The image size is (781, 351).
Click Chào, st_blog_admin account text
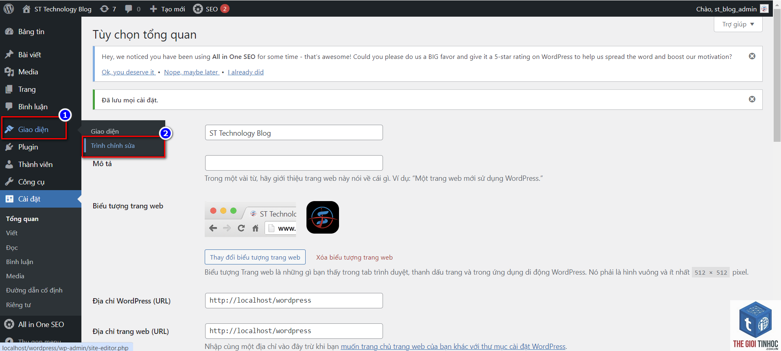coord(726,9)
